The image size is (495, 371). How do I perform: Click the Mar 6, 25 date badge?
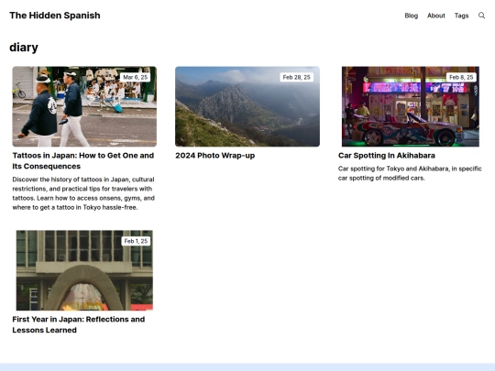pyautogui.click(x=135, y=77)
